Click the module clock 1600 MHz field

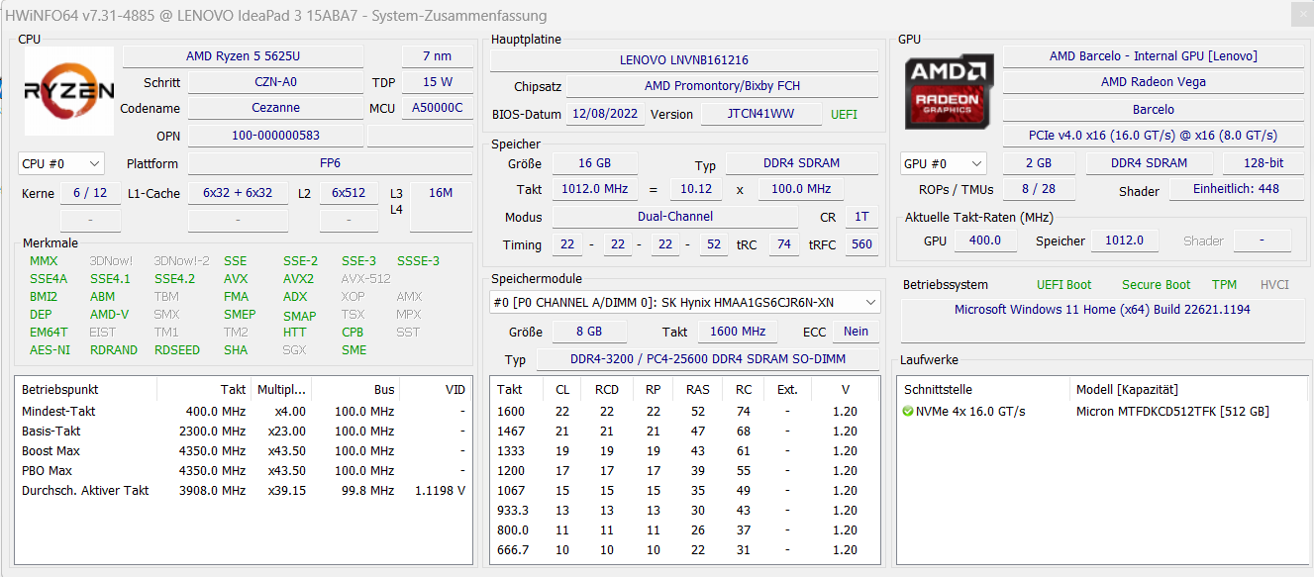738,332
